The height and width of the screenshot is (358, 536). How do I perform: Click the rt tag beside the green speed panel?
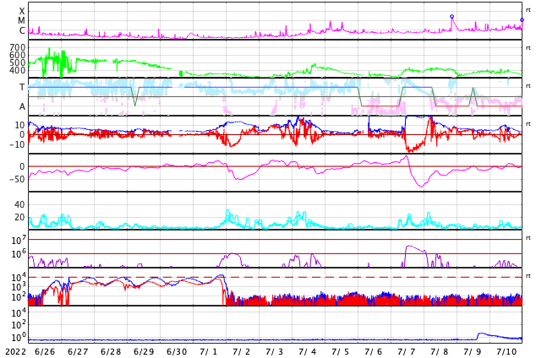[x=528, y=48]
